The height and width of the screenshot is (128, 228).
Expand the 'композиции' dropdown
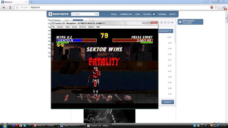[x=165, y=31]
